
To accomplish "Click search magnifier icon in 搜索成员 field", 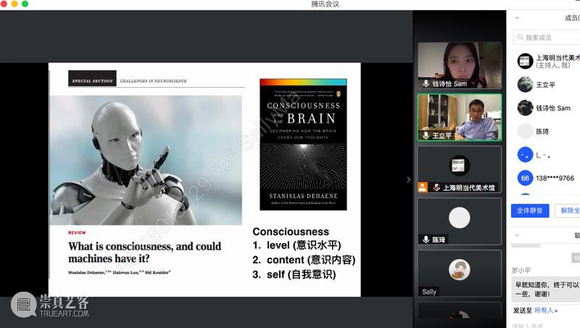I will 520,37.
